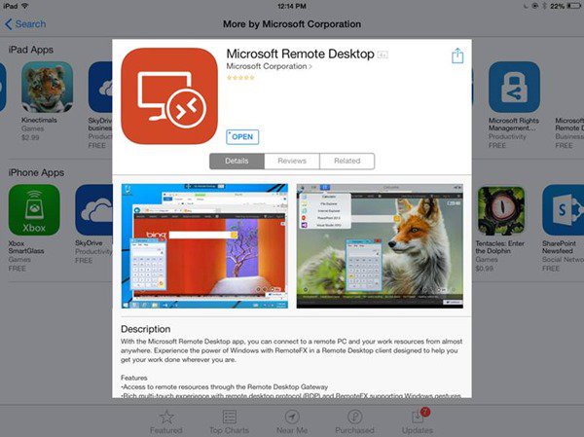Open the SharePoint Newsfeed app icon
Viewport: 584px width, 437px height.
coord(563,210)
